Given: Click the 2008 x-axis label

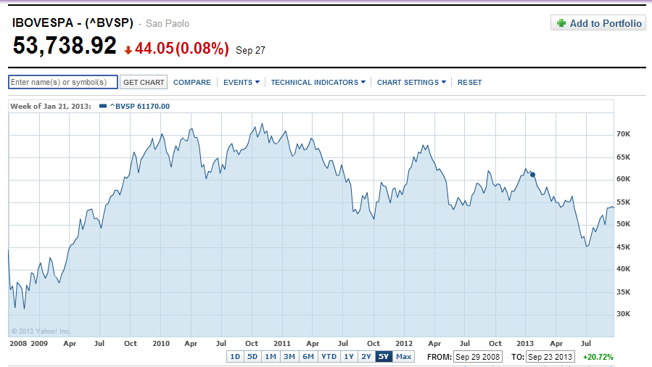Looking at the screenshot, I should click(x=18, y=343).
